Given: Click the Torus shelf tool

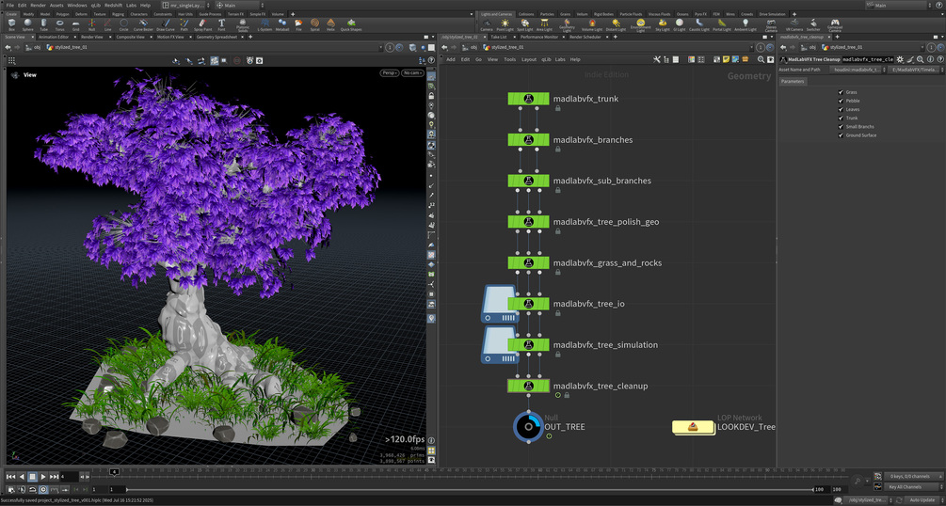Looking at the screenshot, I should 59,24.
